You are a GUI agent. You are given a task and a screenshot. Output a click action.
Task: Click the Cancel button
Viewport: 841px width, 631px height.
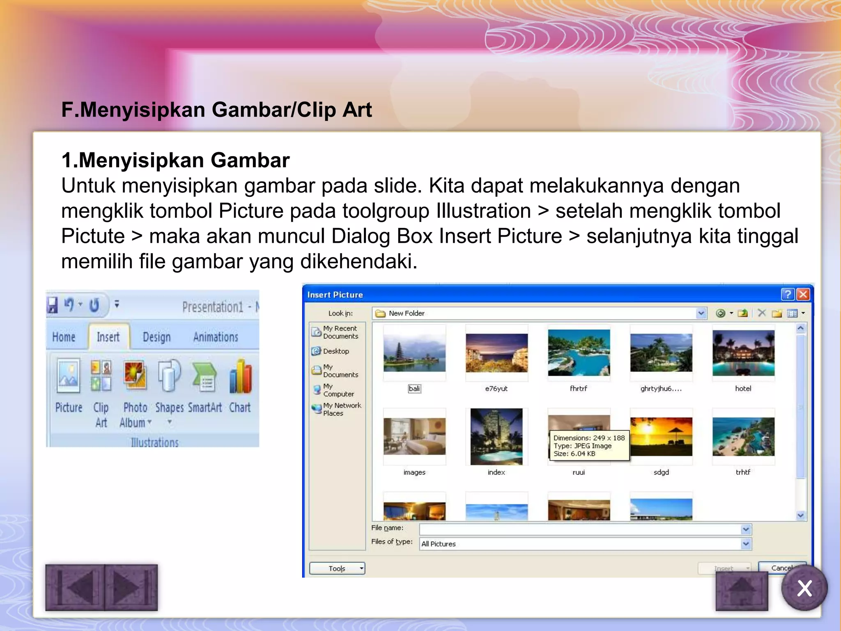782,568
